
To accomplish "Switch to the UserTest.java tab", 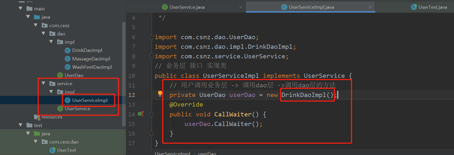I will [x=415, y=7].
